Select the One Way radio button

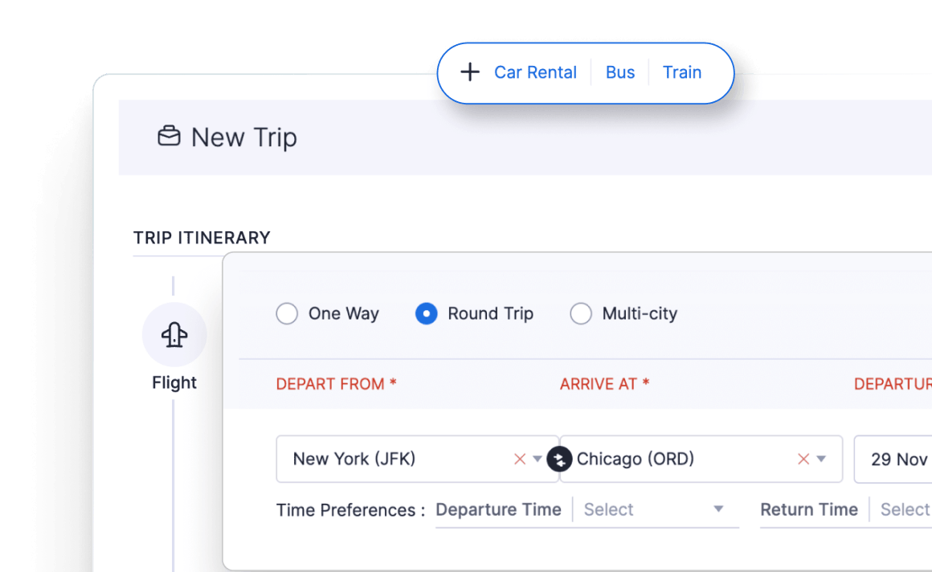click(287, 313)
